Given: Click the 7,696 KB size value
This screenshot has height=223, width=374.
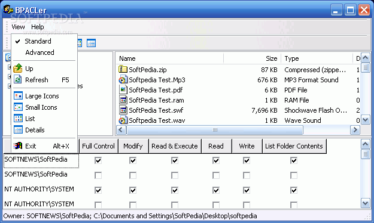Looking at the screenshot, I should point(264,110).
